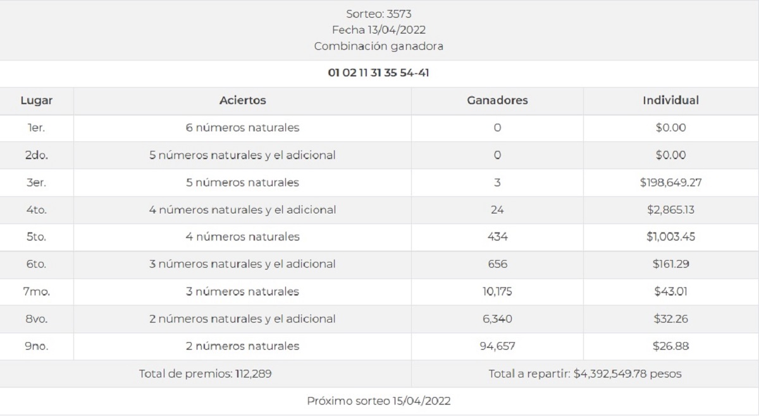Image resolution: width=759 pixels, height=416 pixels.
Task: Click the Fecha 13/04/2022 text
Action: coord(379,30)
